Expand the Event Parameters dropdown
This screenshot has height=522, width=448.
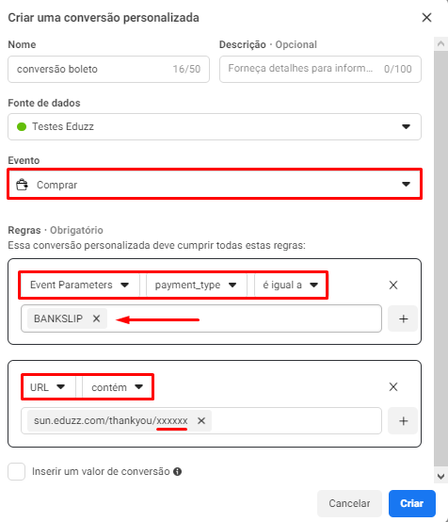tap(79, 285)
